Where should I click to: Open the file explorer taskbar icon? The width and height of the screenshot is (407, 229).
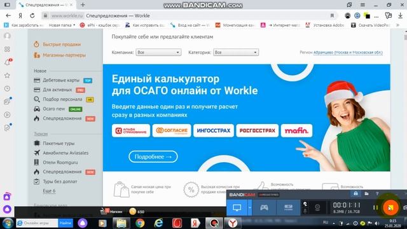coord(121,223)
